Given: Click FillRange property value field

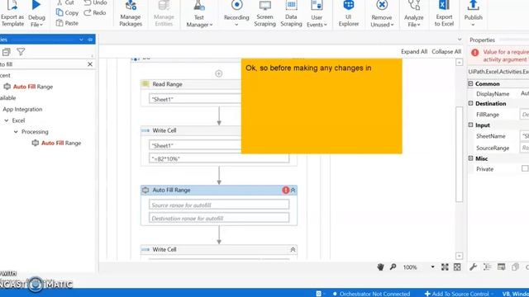Looking at the screenshot, I should click(524, 115).
